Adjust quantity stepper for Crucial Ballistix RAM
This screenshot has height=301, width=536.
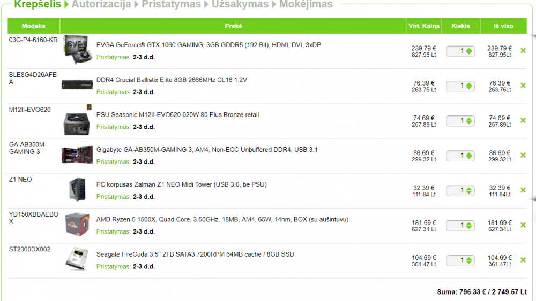point(468,86)
